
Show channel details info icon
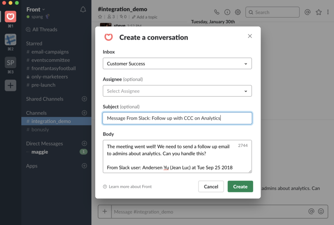(227, 12)
